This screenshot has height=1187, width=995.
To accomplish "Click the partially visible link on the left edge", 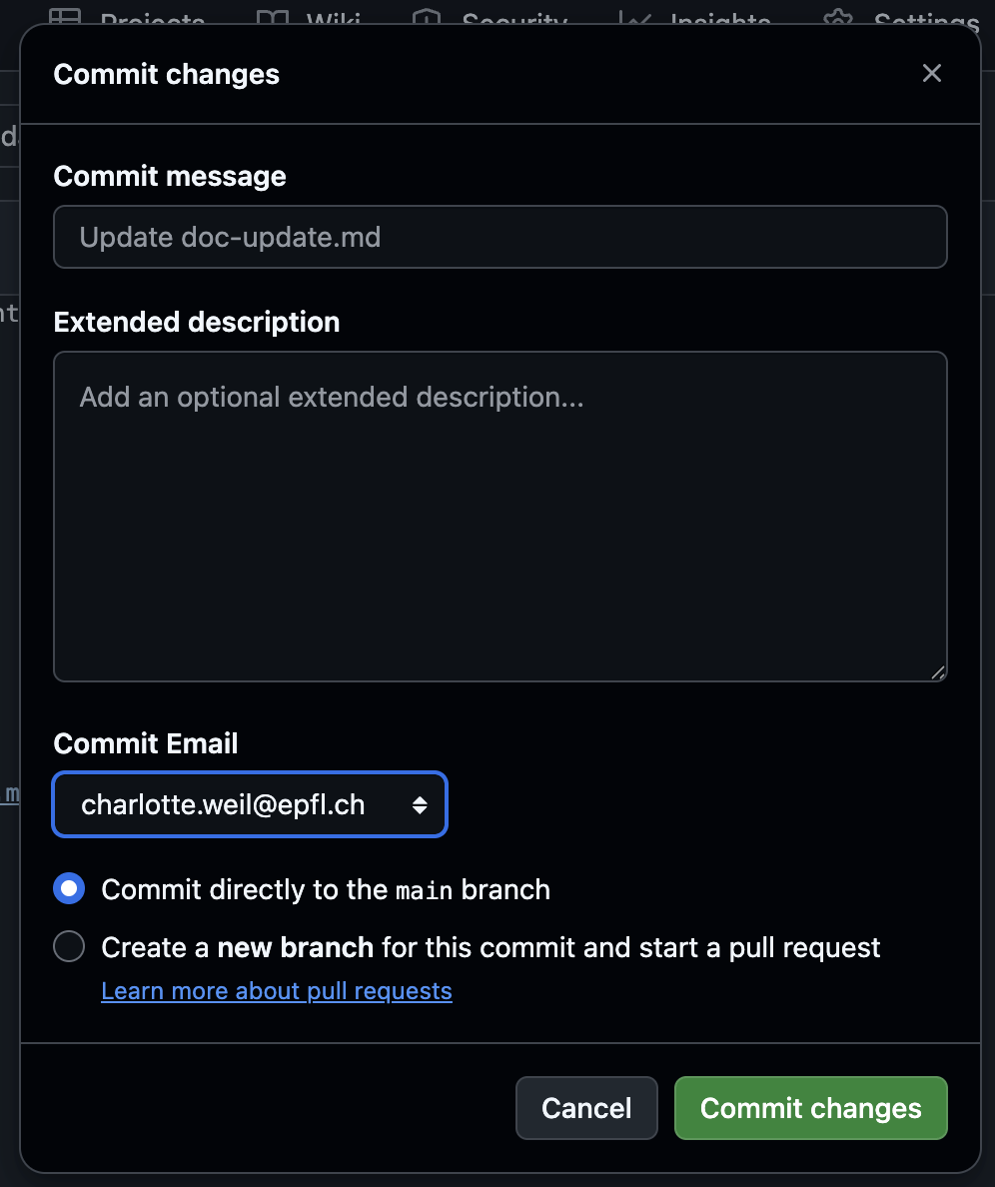I will click(x=11, y=794).
